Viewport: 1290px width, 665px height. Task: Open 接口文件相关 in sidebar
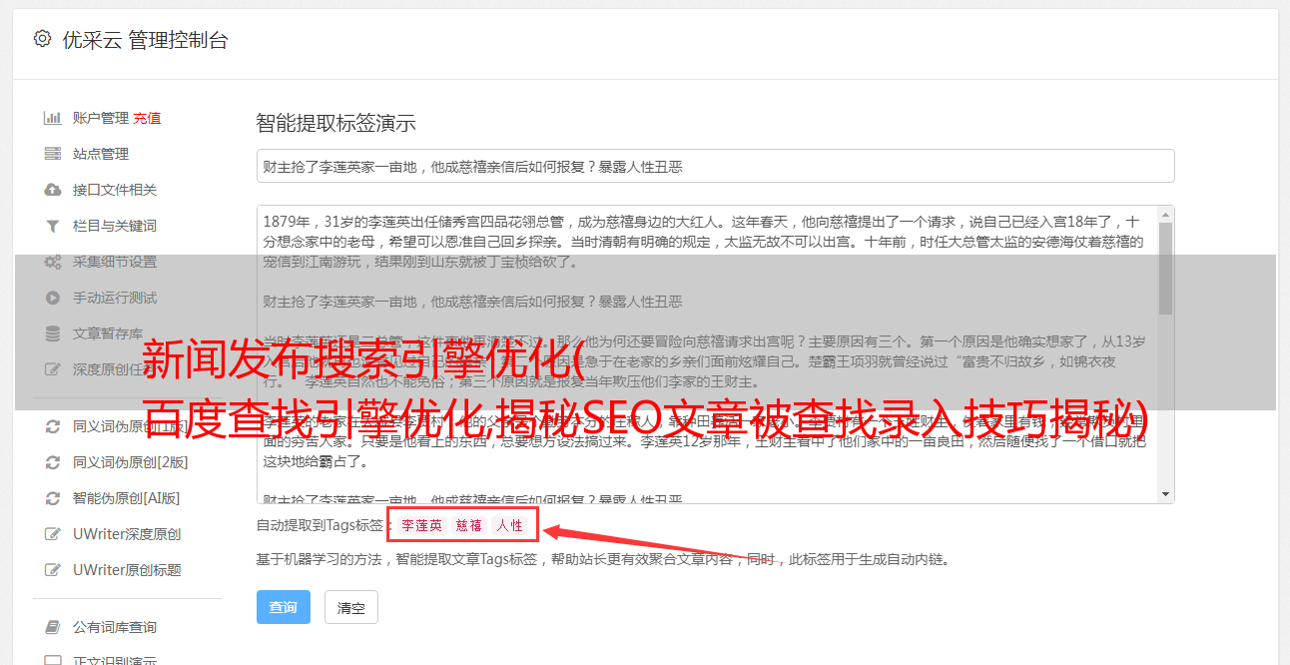(x=115, y=190)
